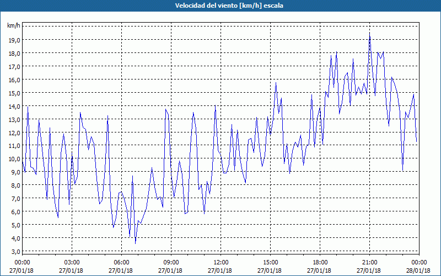441x276 pixels.
Task: Click the 00:00 27/01/18 start label
Action: point(21,267)
